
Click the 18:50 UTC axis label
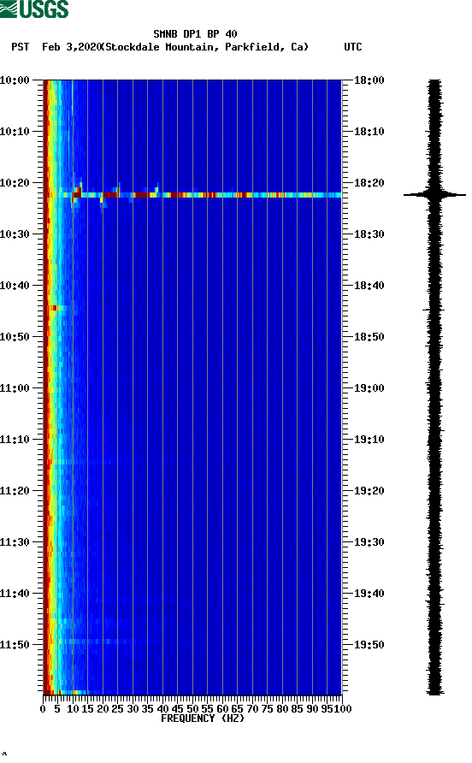click(x=369, y=337)
